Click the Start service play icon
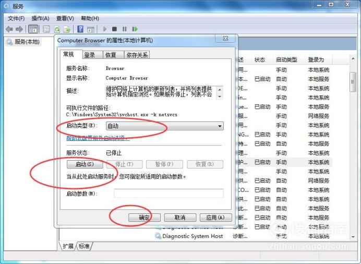Viewport: 361px width, 264px height. [105, 29]
